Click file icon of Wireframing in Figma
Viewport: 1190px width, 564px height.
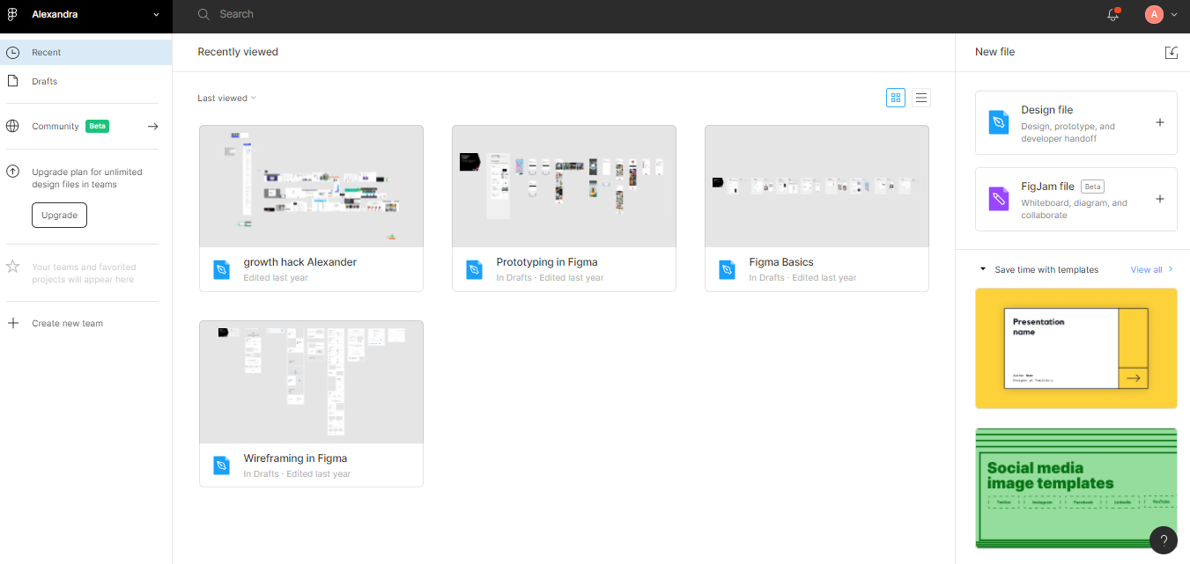(x=222, y=465)
